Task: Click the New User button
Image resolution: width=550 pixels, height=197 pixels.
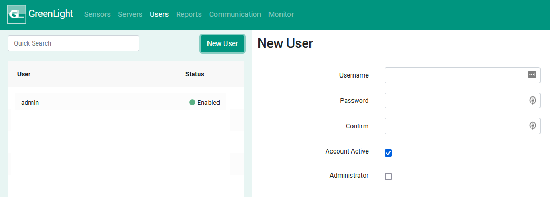Action: [222, 43]
